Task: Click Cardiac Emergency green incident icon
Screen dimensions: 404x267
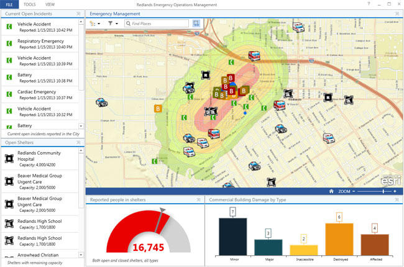Action: (9, 94)
